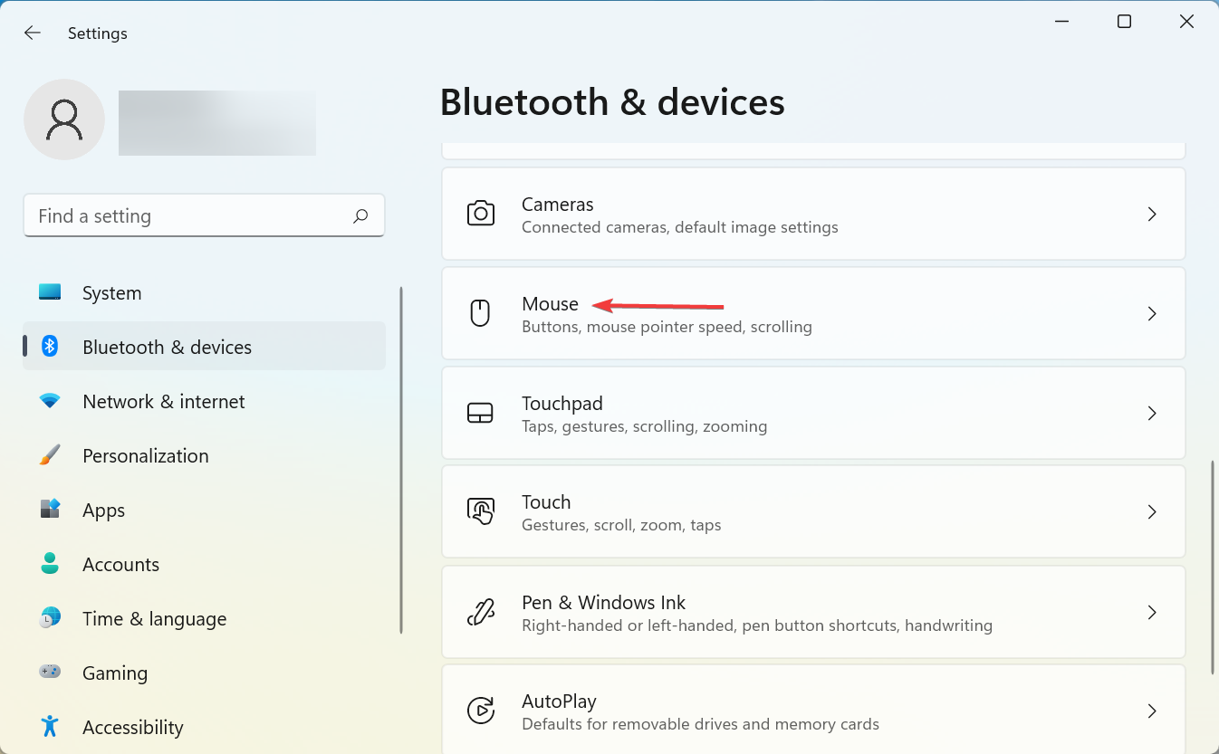Click the Bluetooth icon in sidebar
1219x754 pixels.
click(50, 346)
